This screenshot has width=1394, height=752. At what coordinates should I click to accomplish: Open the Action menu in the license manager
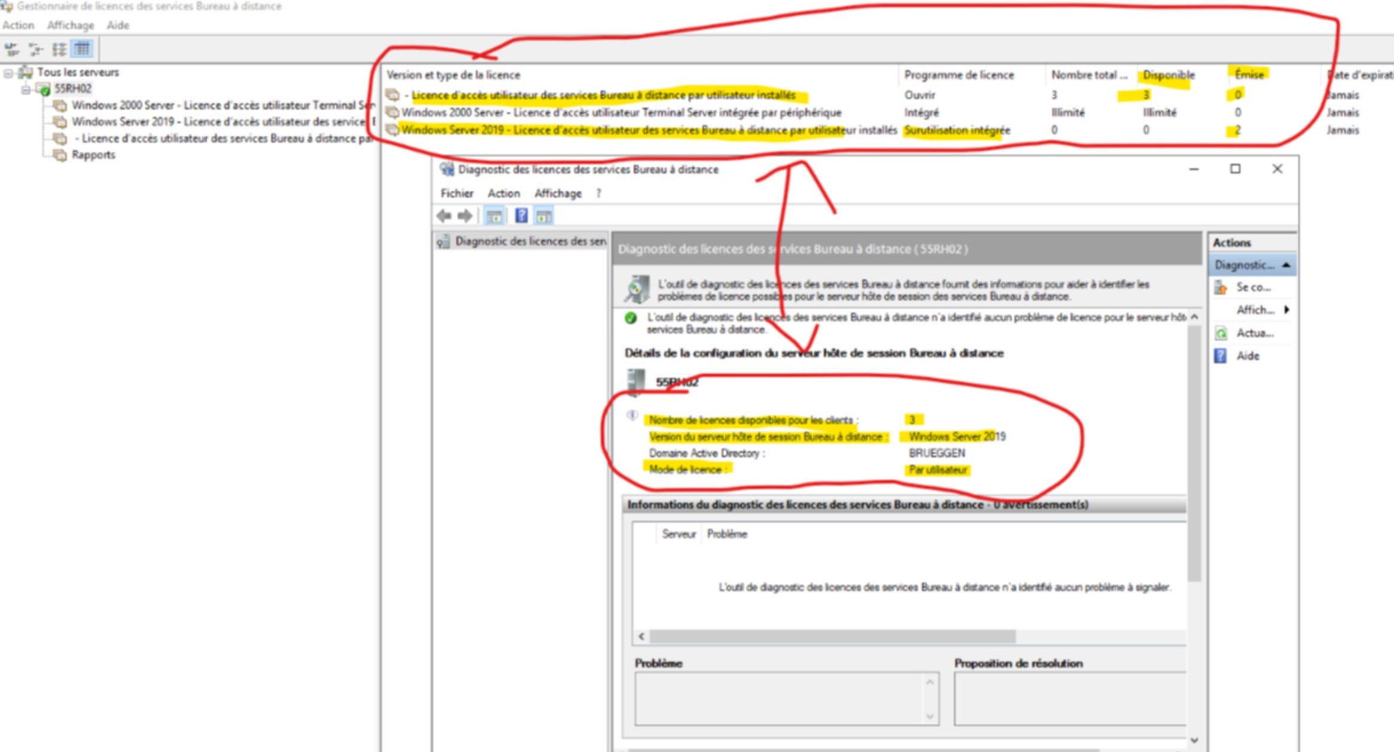click(18, 25)
